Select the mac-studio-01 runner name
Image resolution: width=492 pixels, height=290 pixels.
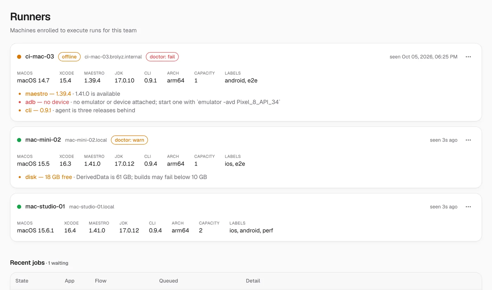[x=45, y=206]
